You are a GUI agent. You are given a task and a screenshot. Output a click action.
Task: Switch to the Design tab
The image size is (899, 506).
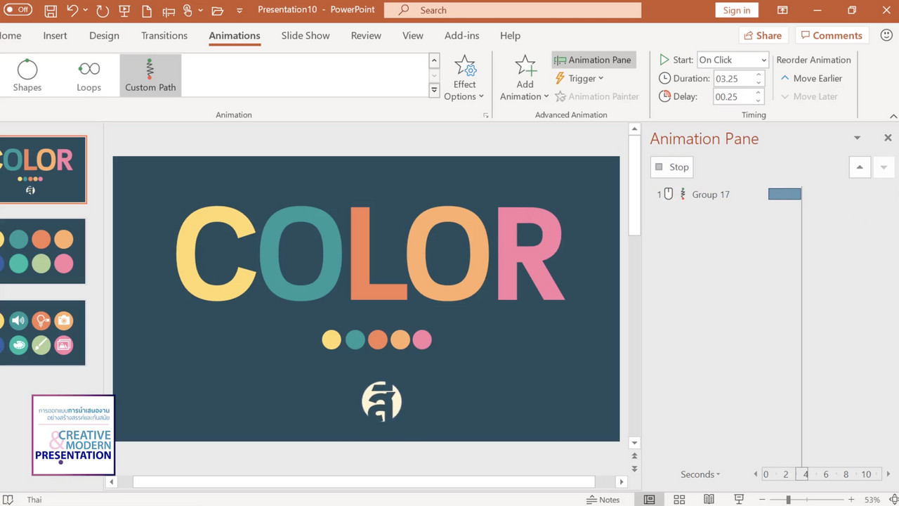tap(104, 36)
